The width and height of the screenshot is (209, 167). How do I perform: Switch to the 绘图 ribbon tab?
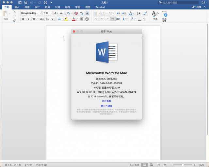pyautogui.click(x=27, y=7)
